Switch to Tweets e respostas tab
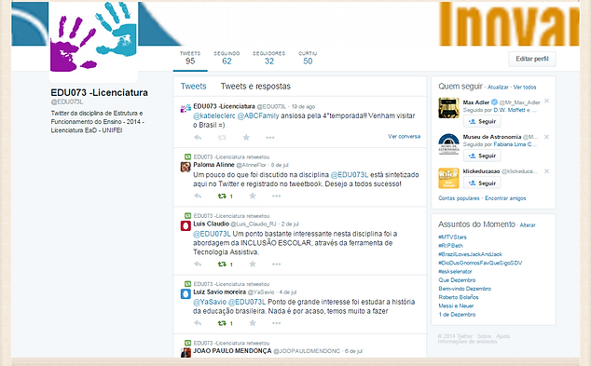 (x=255, y=87)
